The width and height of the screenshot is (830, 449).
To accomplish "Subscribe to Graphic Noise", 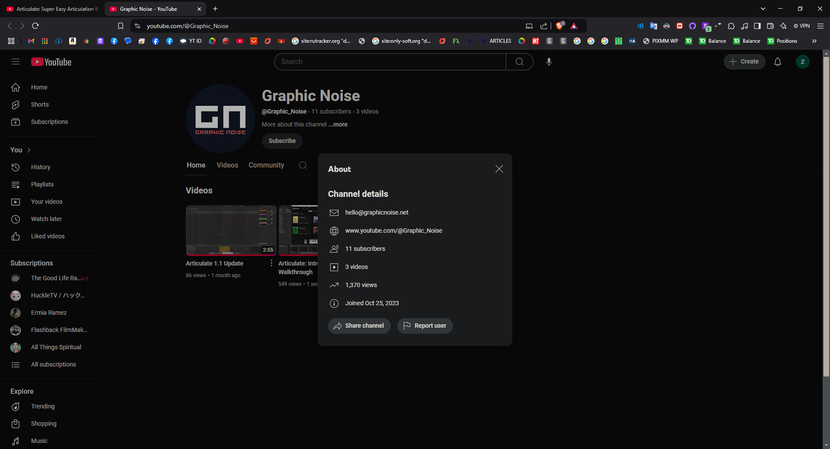I will (x=282, y=141).
